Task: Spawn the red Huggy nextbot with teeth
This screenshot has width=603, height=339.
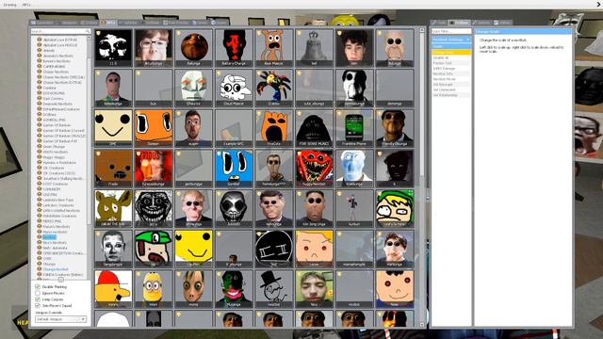Action: click(x=314, y=169)
